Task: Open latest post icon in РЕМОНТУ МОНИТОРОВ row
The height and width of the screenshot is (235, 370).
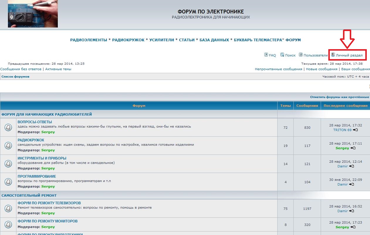Action: [353, 227]
